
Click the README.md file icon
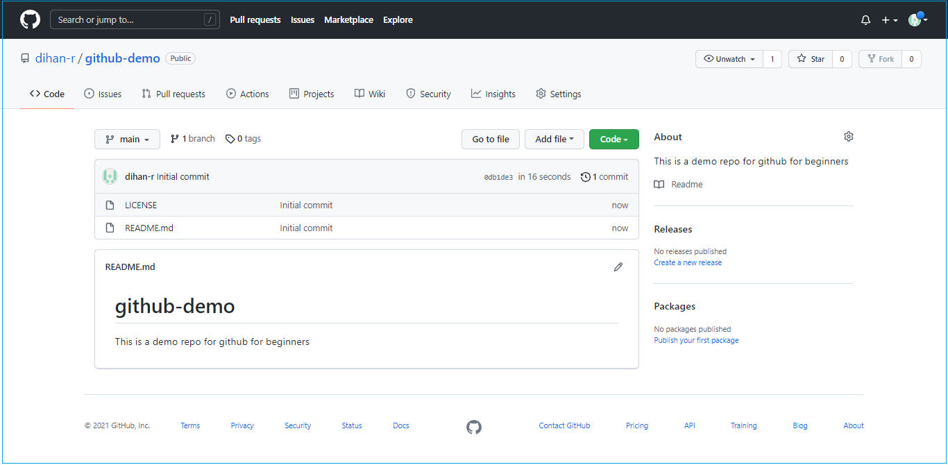(110, 228)
